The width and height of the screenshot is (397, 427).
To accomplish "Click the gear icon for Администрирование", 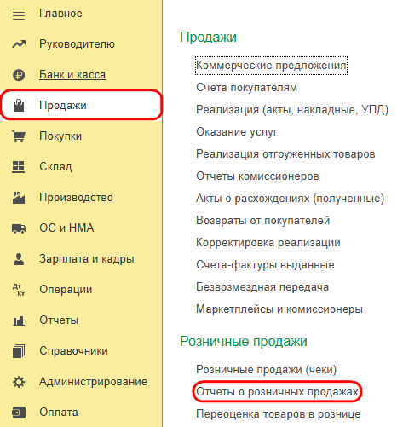I will pos(19,382).
